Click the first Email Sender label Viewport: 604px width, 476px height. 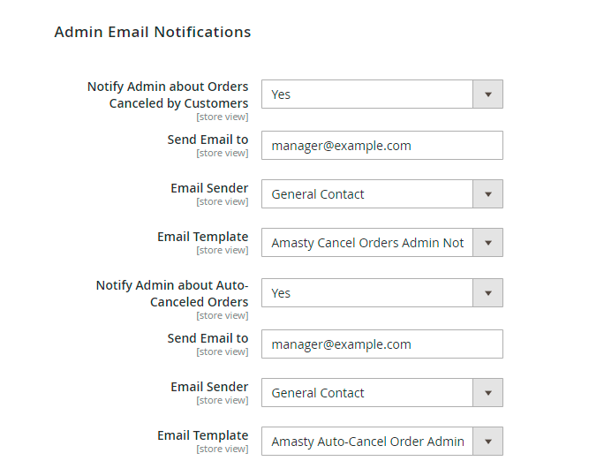pyautogui.click(x=209, y=188)
